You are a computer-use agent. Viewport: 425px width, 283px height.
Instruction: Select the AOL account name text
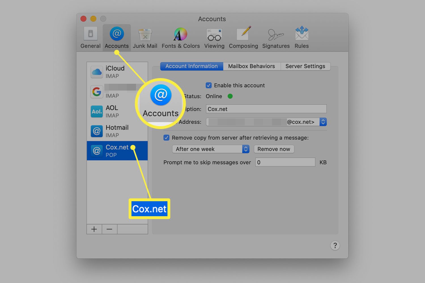112,108
